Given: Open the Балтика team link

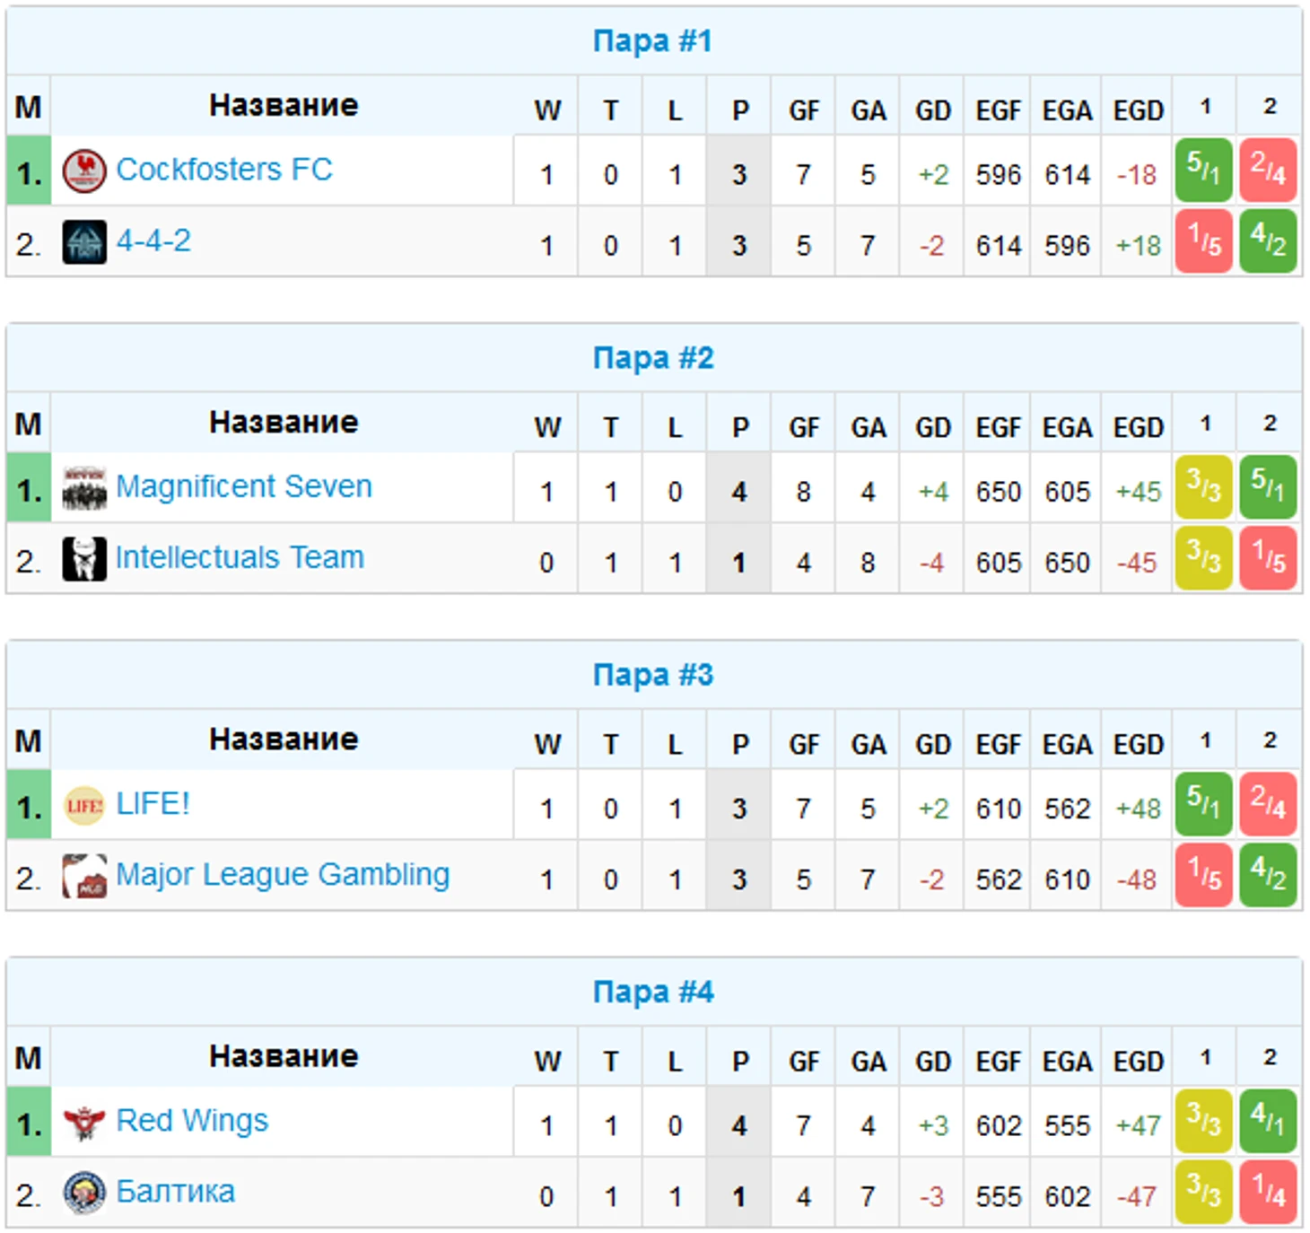Looking at the screenshot, I should click(x=176, y=1192).
